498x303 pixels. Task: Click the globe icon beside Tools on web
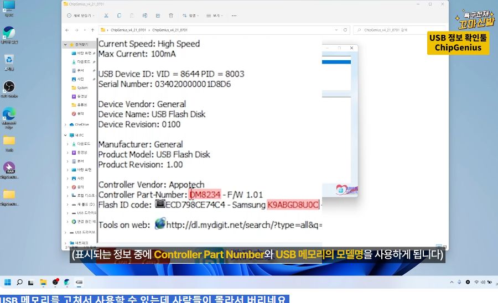pyautogui.click(x=160, y=224)
